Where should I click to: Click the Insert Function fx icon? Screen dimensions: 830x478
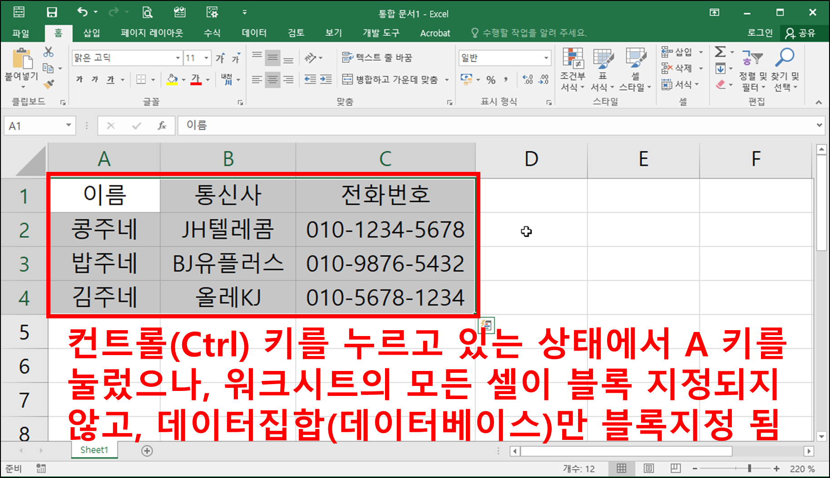point(162,126)
